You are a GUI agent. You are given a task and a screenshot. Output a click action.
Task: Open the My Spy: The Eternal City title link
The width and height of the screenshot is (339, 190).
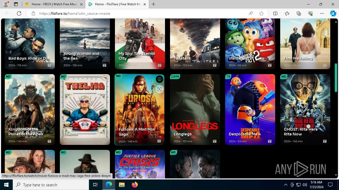point(137,56)
